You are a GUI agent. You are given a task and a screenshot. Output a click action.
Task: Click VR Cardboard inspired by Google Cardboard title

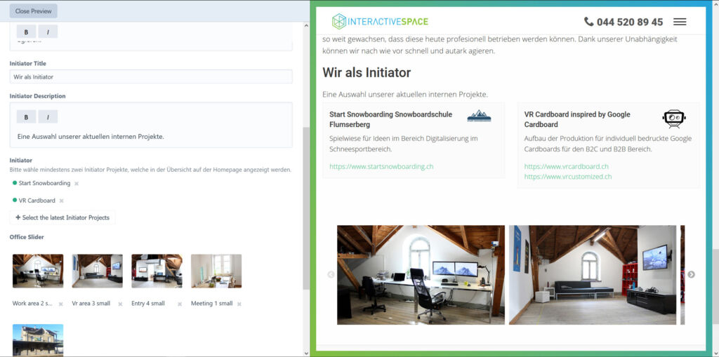(577, 119)
